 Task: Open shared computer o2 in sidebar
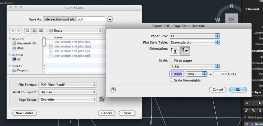[x=17, y=59]
